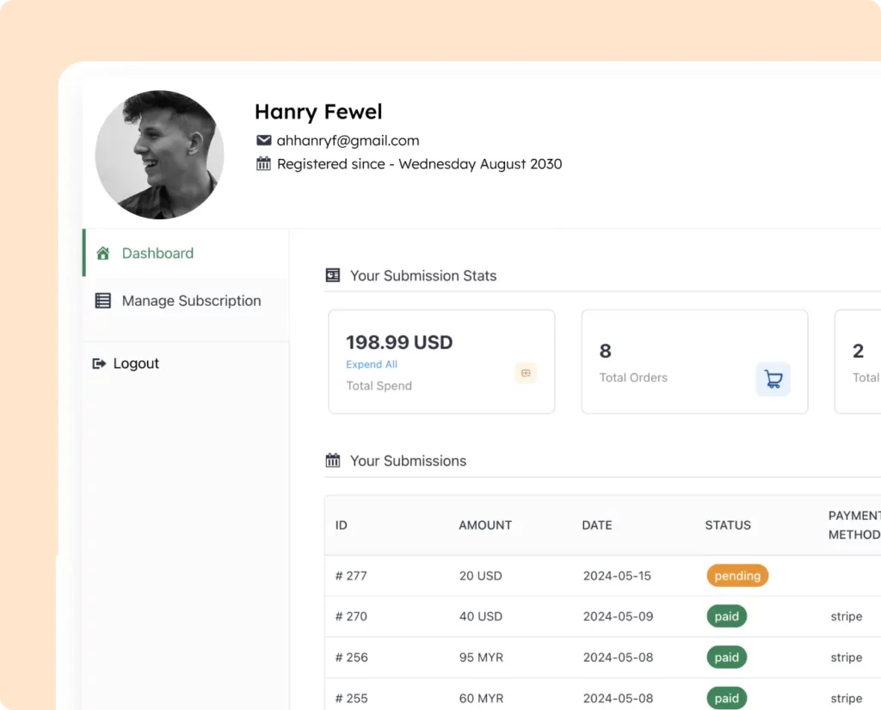
Task: Click the Logout option
Action: coord(134,363)
